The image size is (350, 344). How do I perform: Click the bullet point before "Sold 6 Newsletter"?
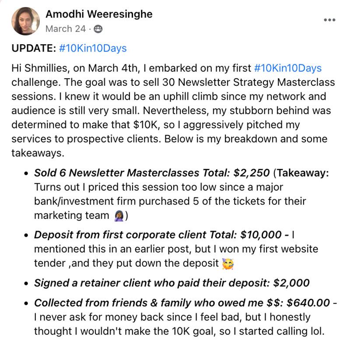pyautogui.click(x=27, y=173)
